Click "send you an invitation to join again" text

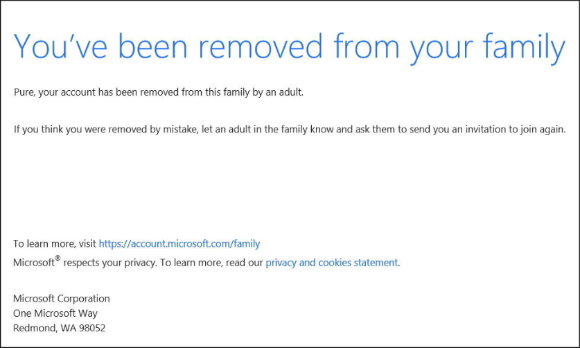point(487,129)
